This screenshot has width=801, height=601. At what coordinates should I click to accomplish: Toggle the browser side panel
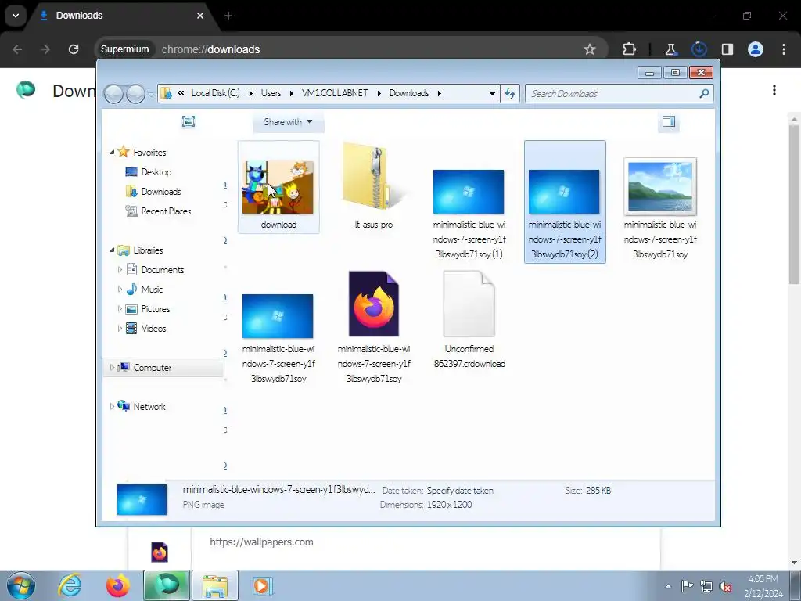[727, 49]
